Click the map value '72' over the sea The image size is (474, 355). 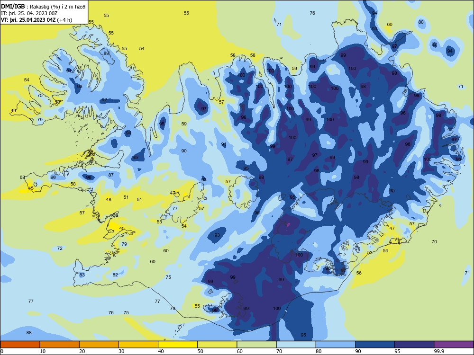coord(60,248)
